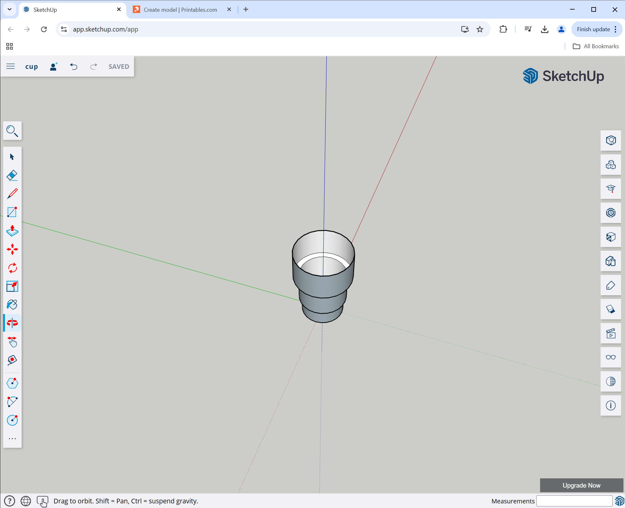Screen dimensions: 625x508
Task: Activate the Push/Pull tool
Action: point(12,231)
